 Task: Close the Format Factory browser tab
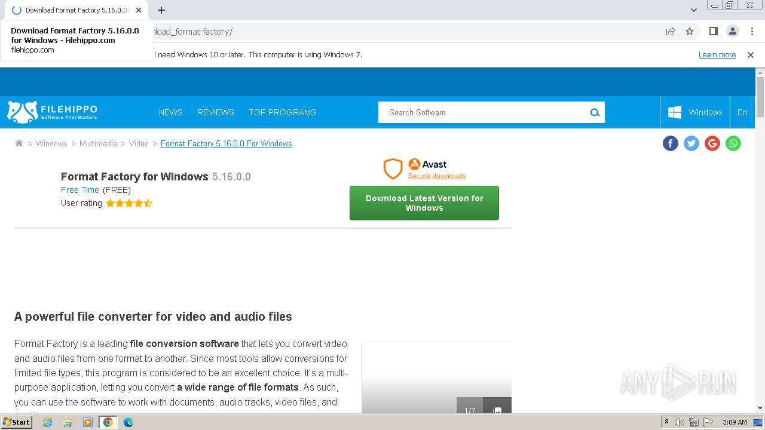pos(139,10)
